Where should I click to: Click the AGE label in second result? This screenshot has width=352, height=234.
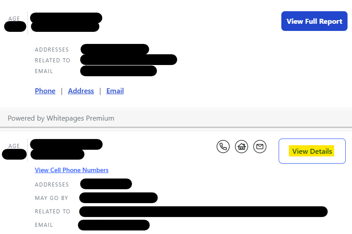[x=14, y=146]
